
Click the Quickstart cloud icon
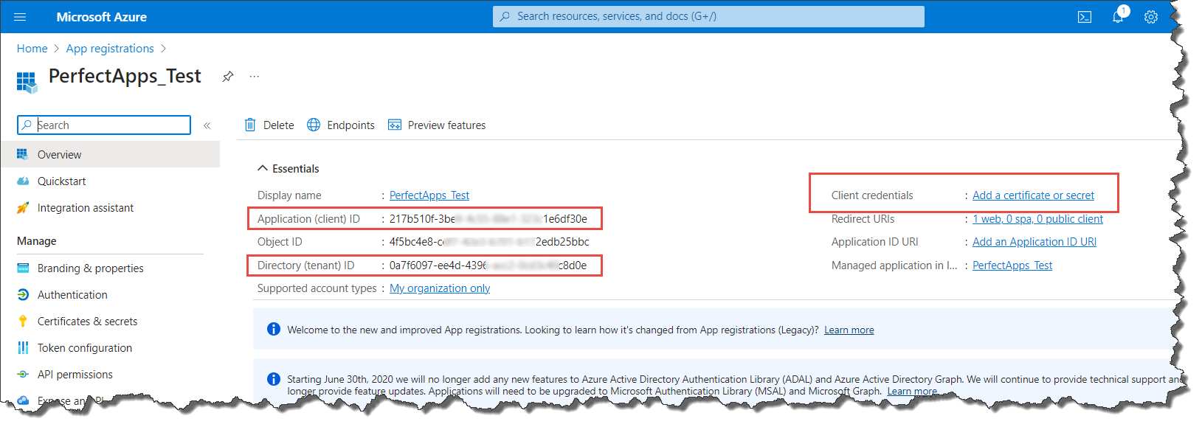pos(23,181)
